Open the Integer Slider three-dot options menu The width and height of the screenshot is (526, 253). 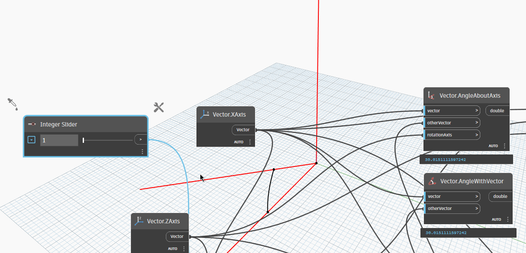click(x=143, y=152)
